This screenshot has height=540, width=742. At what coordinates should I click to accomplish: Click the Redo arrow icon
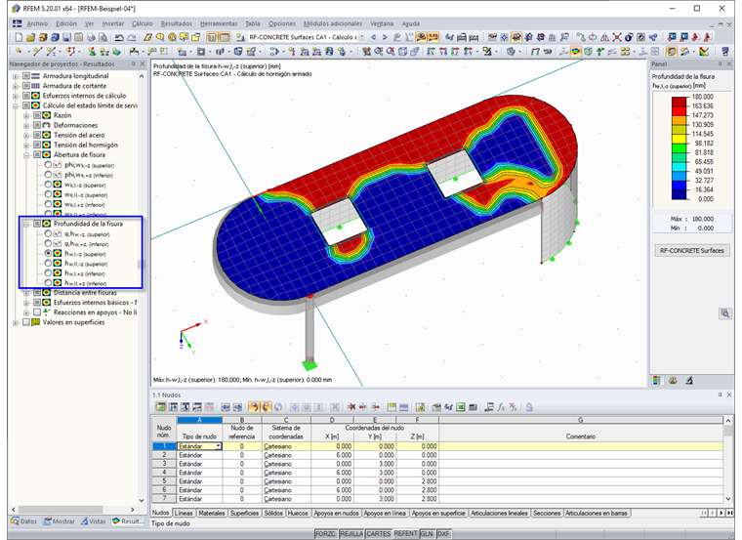tap(132, 37)
